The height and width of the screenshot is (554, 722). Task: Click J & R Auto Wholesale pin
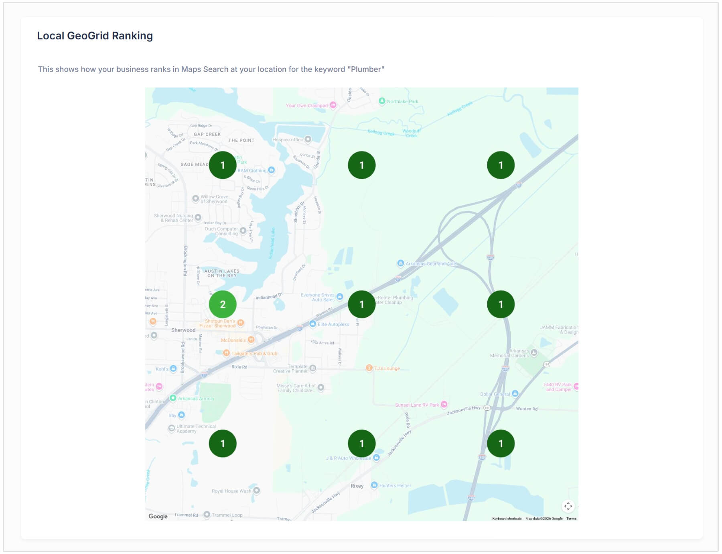click(376, 457)
